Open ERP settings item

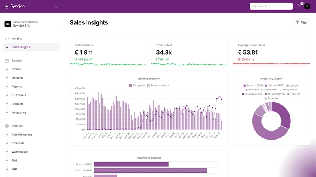pyautogui.click(x=14, y=169)
